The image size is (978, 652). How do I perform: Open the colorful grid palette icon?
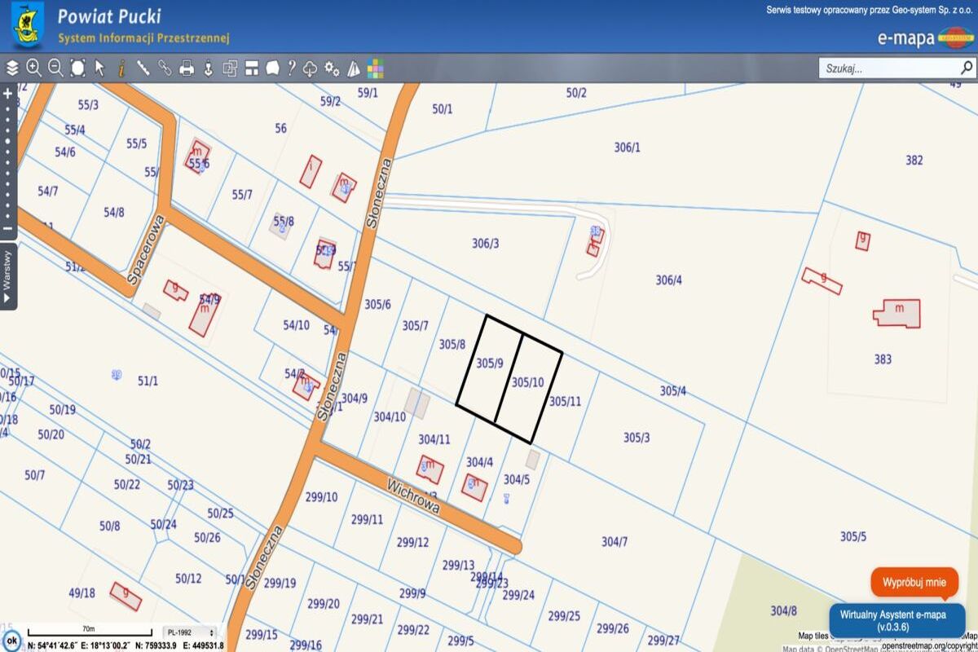click(375, 68)
